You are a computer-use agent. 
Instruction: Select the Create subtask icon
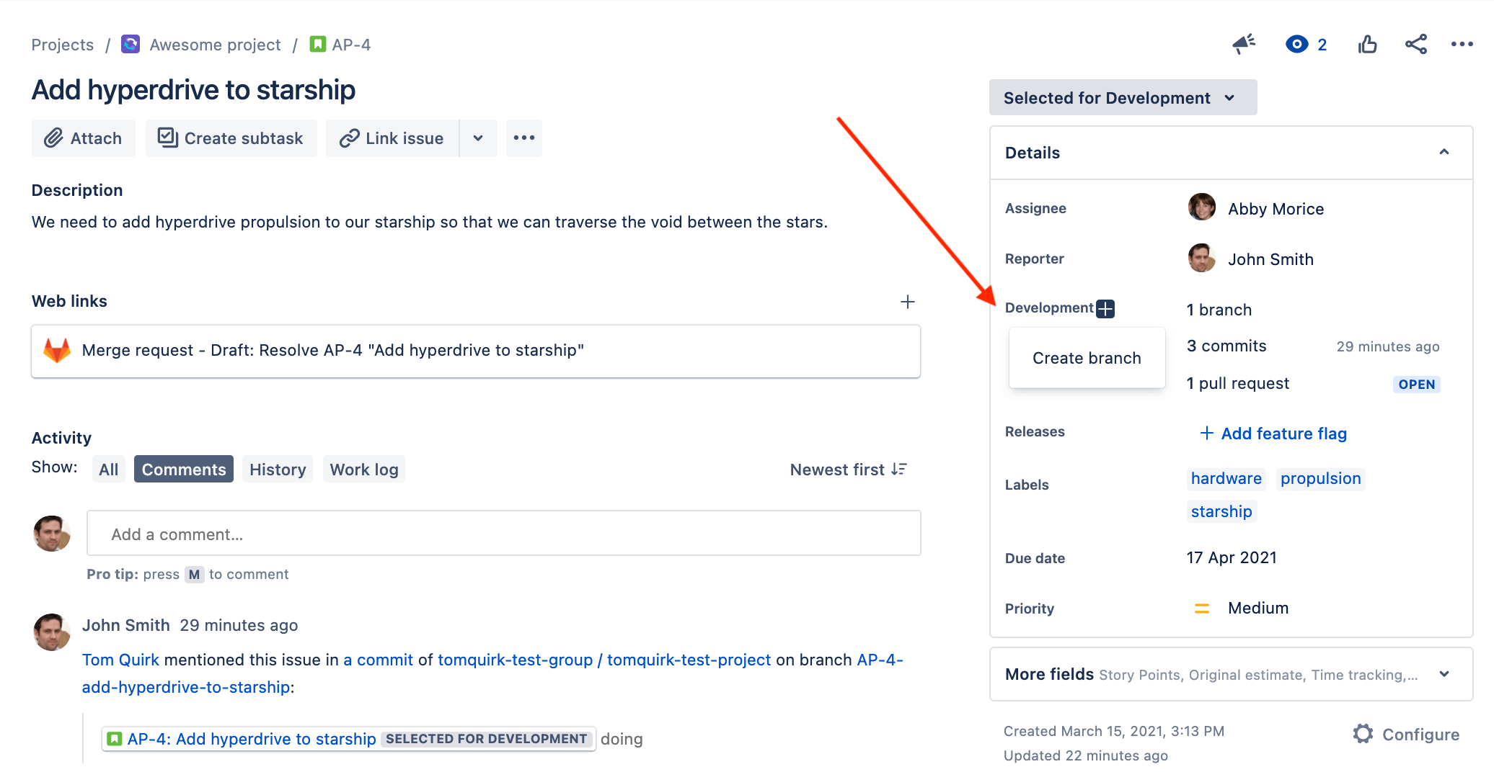click(x=167, y=138)
